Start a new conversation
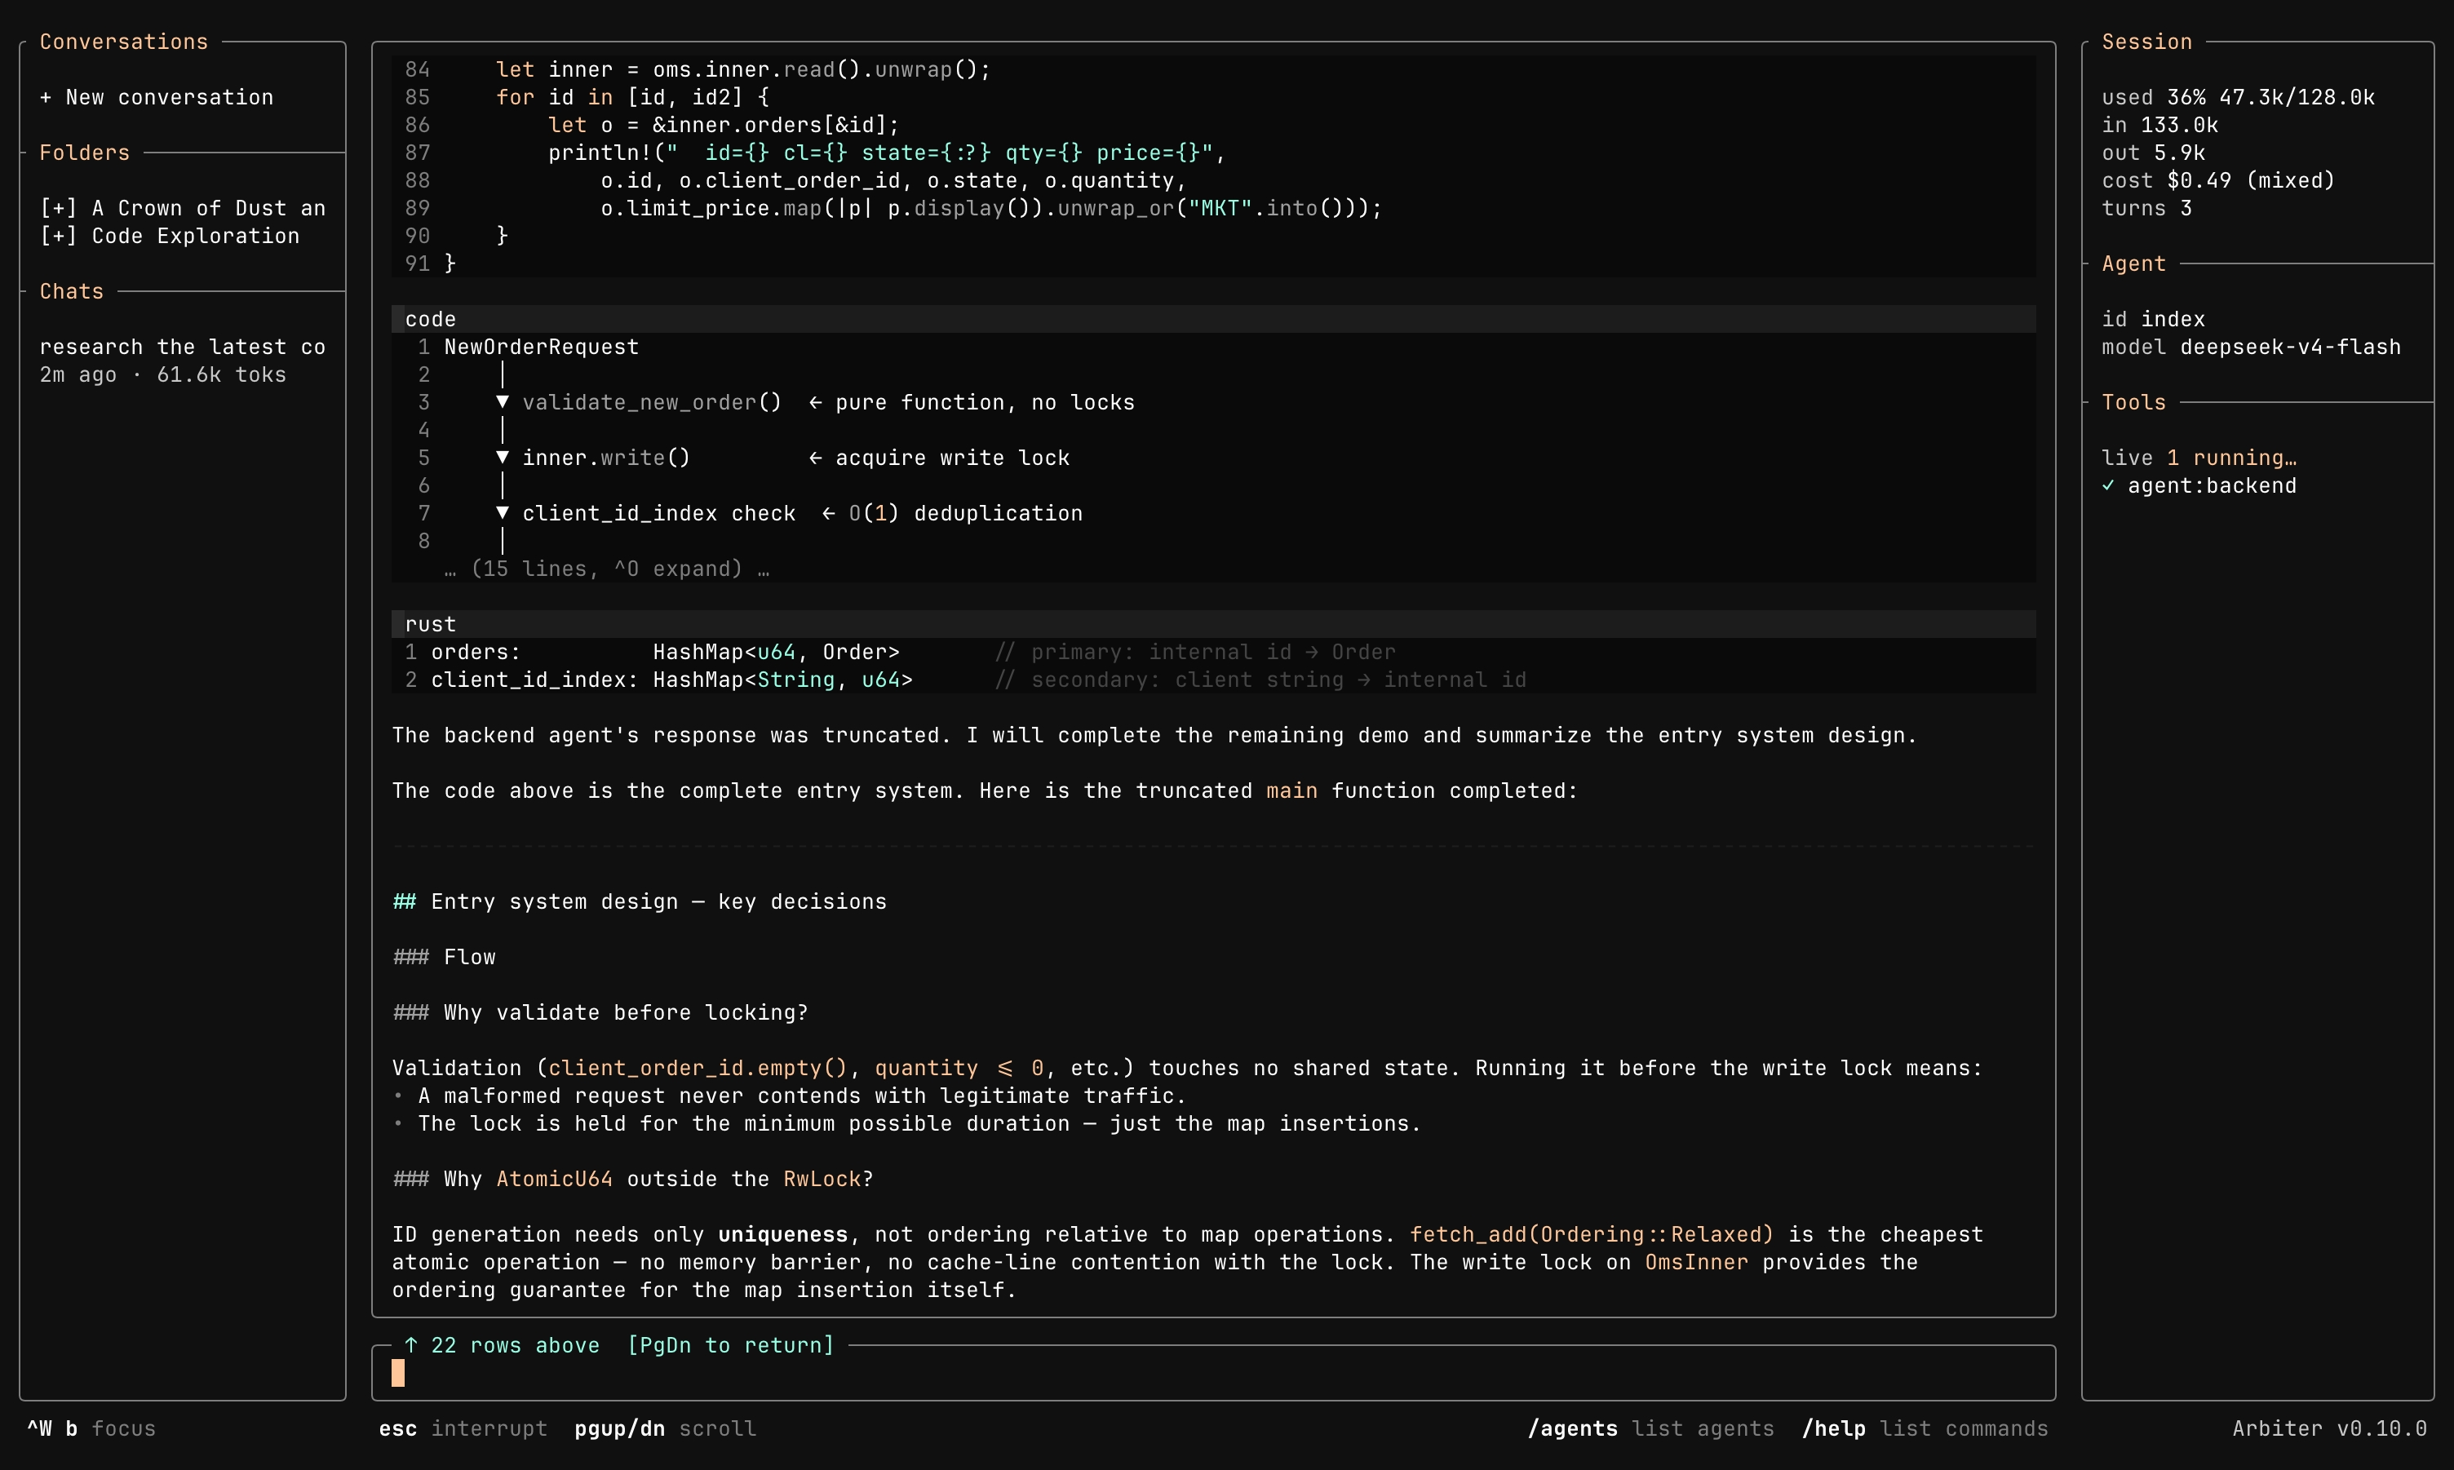 pos(157,97)
